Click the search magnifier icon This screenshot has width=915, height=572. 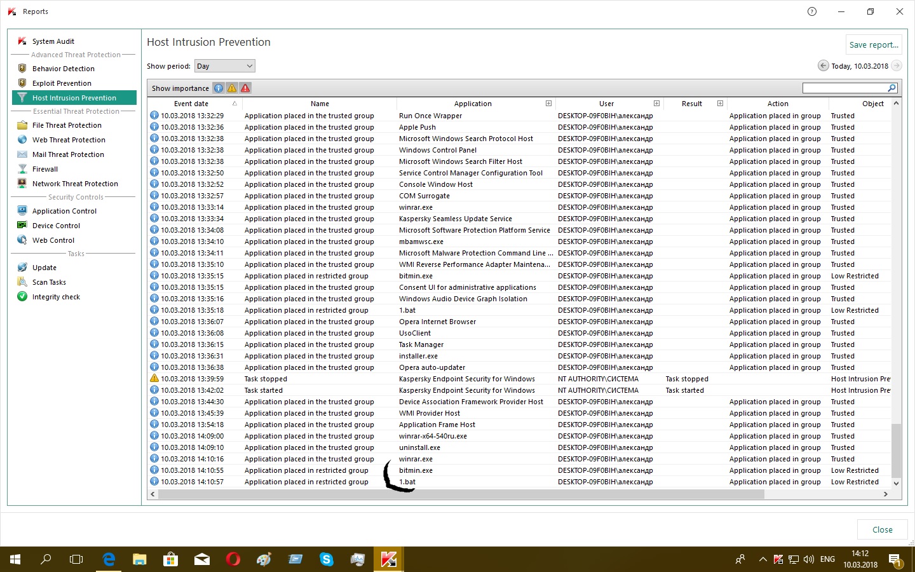click(x=891, y=88)
